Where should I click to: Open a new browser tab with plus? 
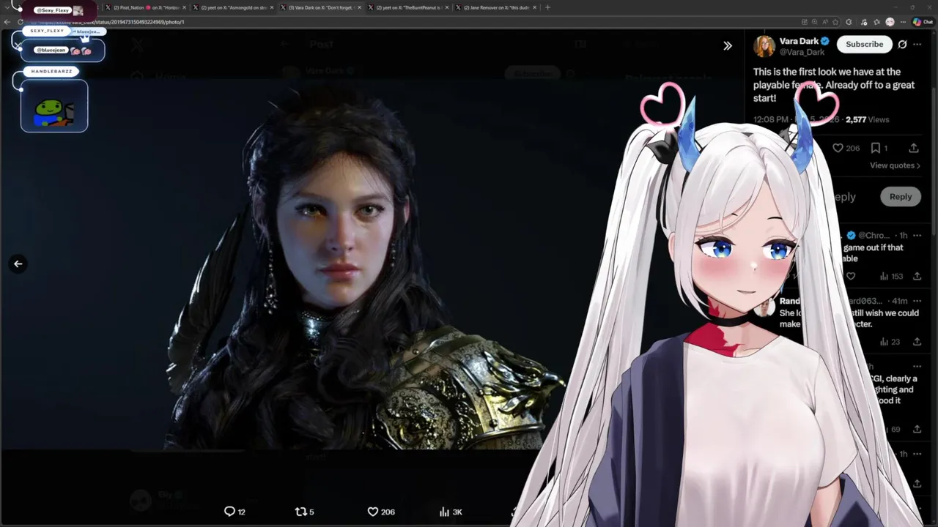tap(547, 7)
